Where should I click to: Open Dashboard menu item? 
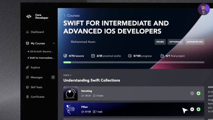[37, 32]
